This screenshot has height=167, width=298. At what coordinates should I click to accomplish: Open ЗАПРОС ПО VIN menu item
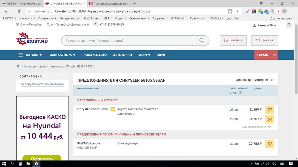[x=62, y=55]
